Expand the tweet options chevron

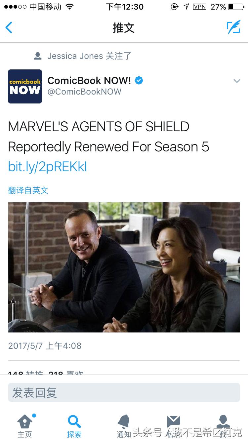[x=237, y=81]
